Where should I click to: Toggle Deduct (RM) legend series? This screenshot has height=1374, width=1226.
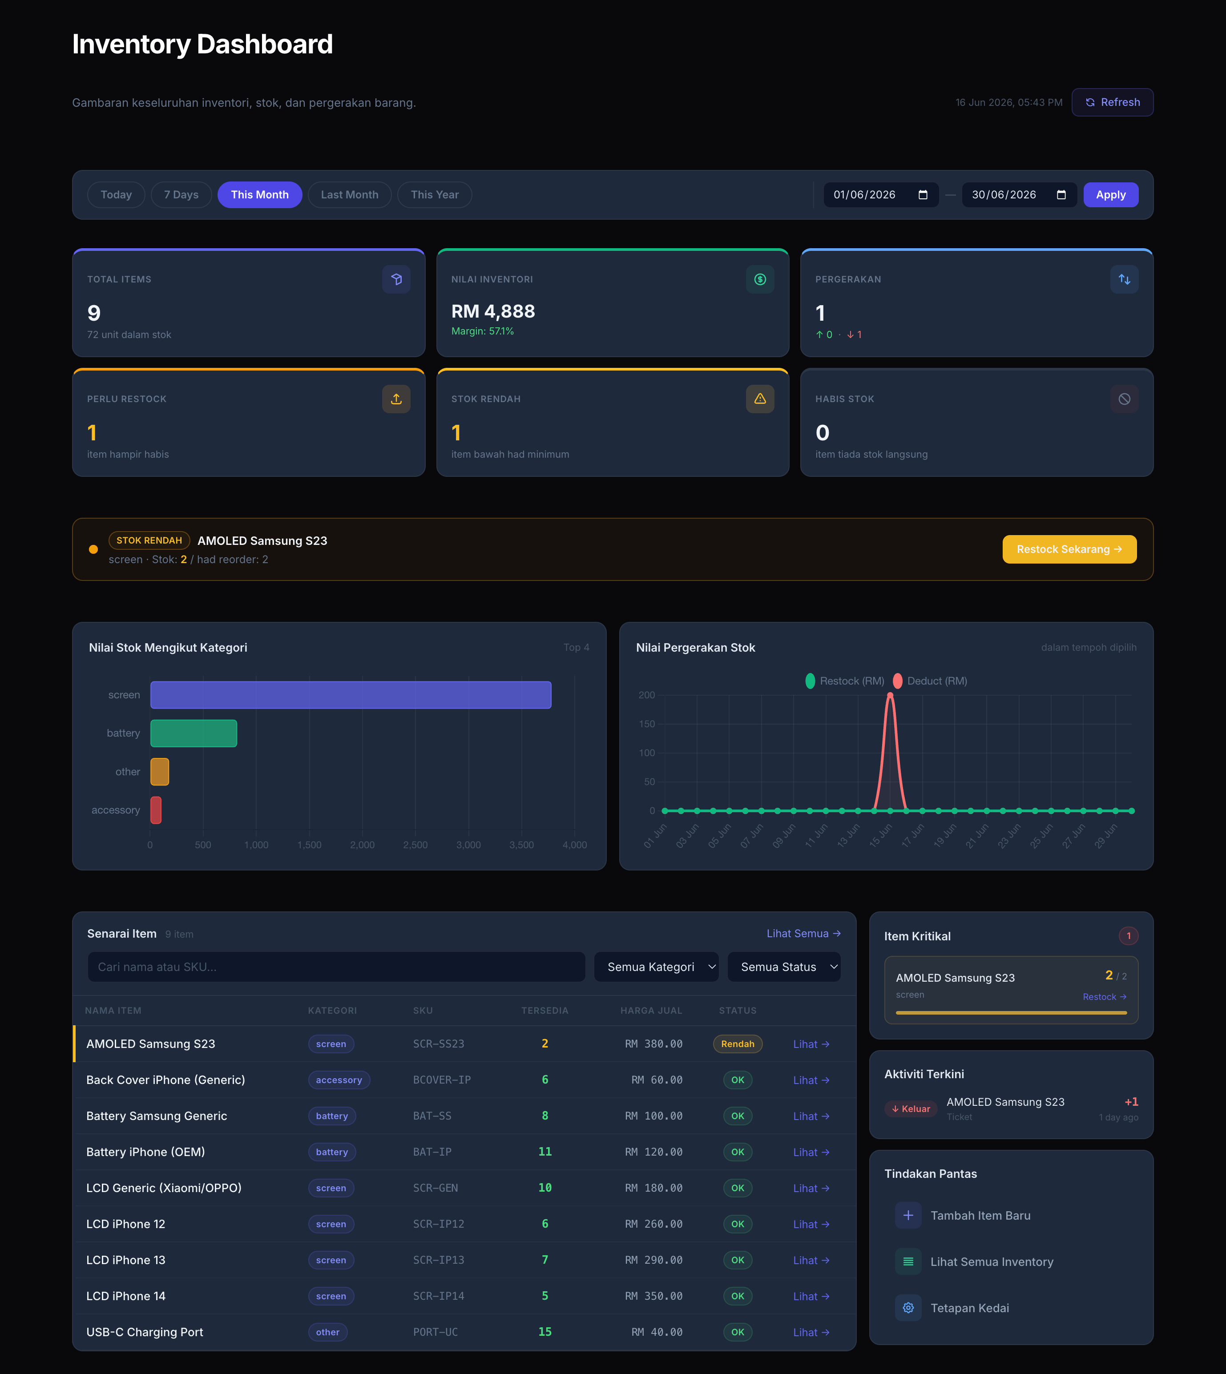tap(930, 681)
